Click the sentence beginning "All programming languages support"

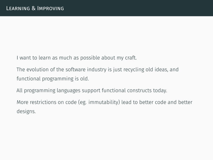tap(91, 91)
